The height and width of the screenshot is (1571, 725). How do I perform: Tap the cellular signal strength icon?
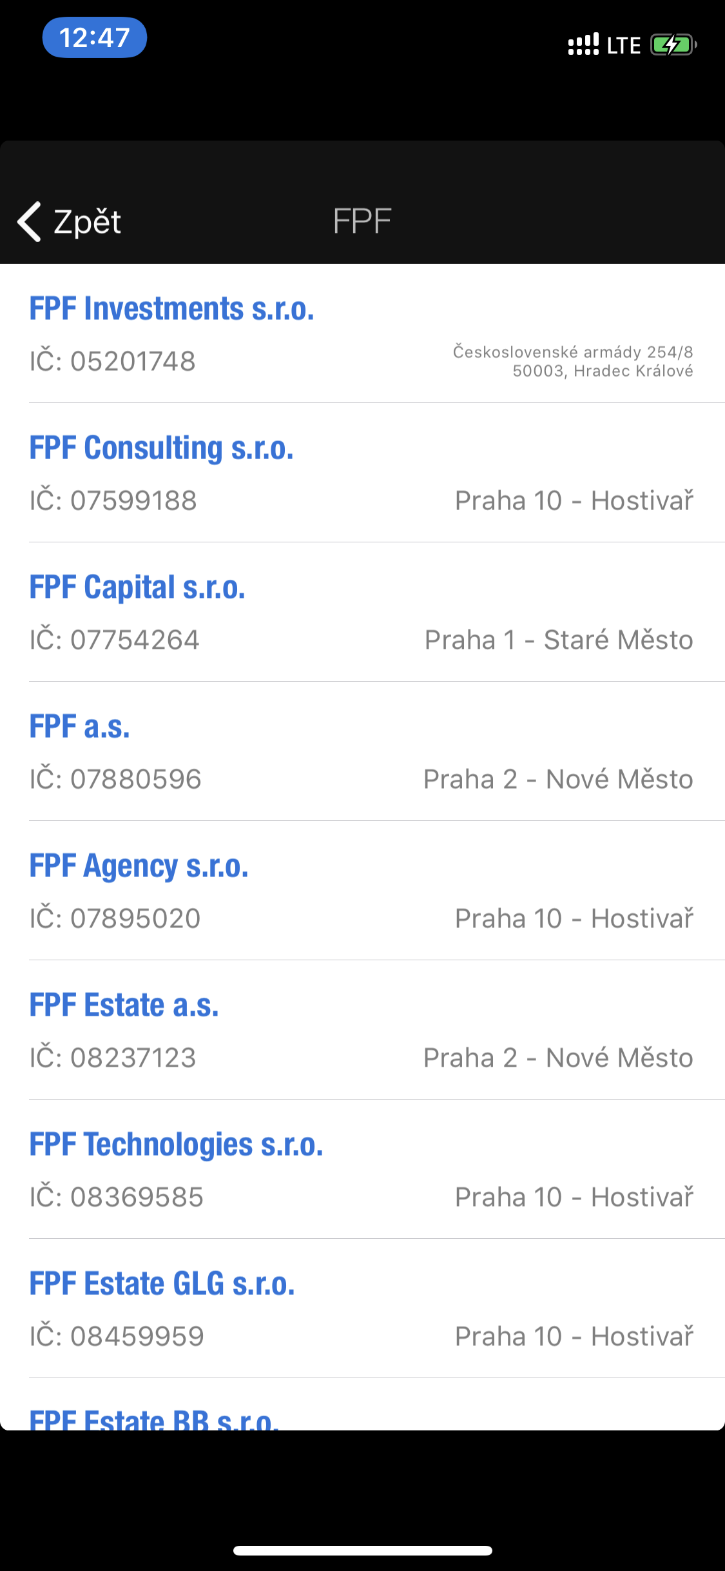583,45
